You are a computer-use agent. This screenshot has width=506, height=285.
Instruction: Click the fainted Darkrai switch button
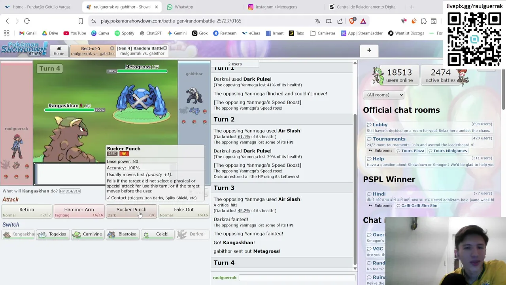192,234
